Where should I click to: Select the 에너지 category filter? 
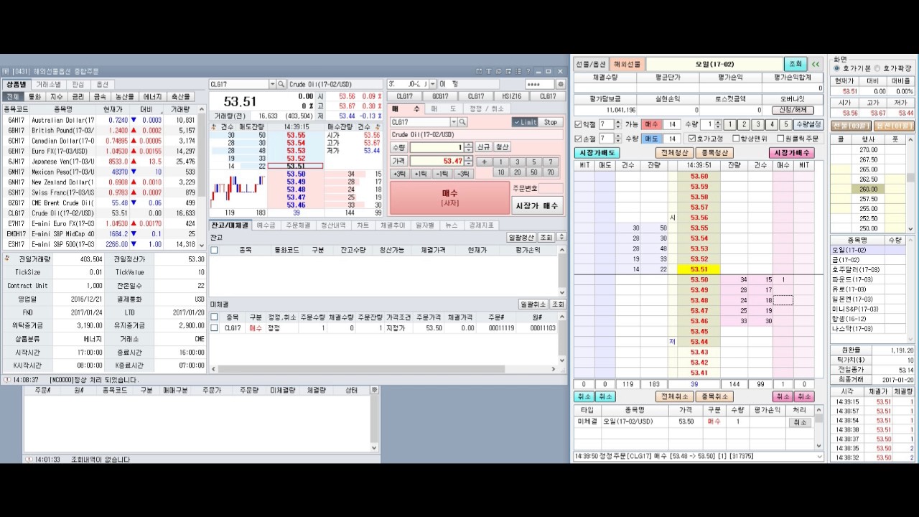click(x=152, y=96)
